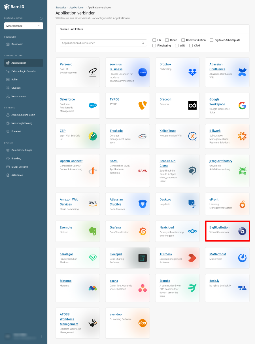The height and width of the screenshot is (344, 255).
Task: Enable the Cloud filter checkbox
Action: pos(167,40)
